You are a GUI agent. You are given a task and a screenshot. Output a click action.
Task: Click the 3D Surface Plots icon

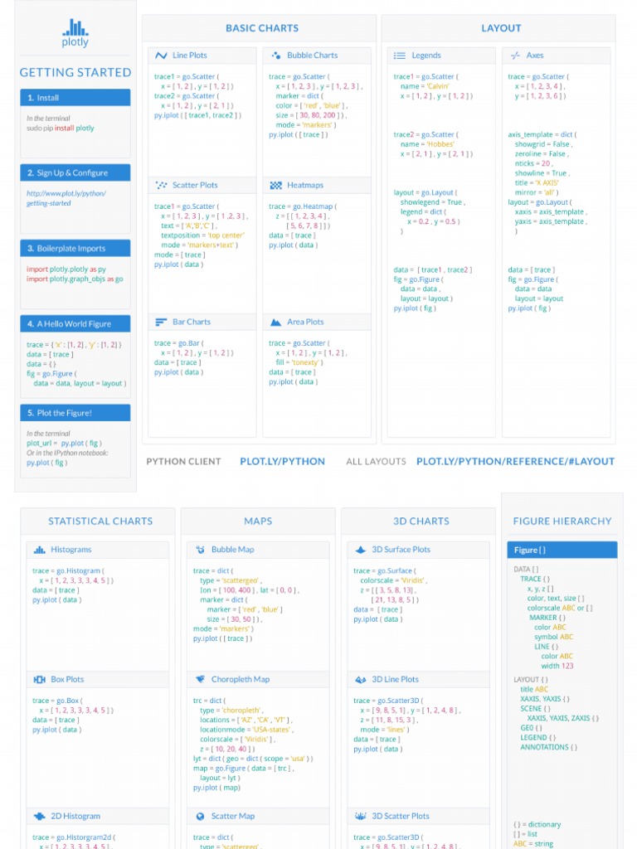pos(360,550)
